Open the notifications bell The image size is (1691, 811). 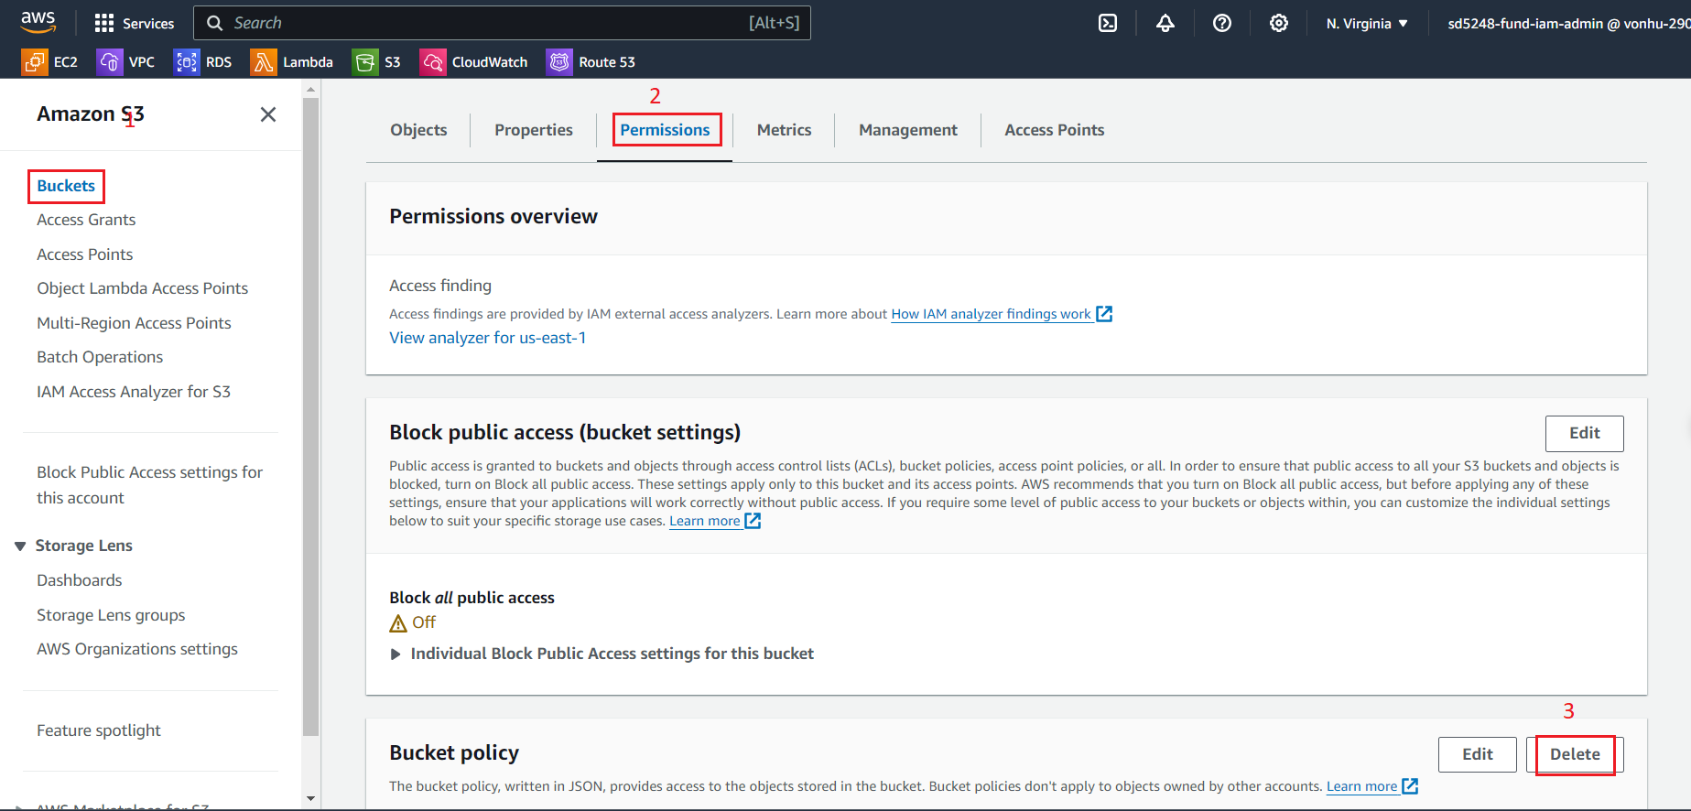[x=1165, y=23]
